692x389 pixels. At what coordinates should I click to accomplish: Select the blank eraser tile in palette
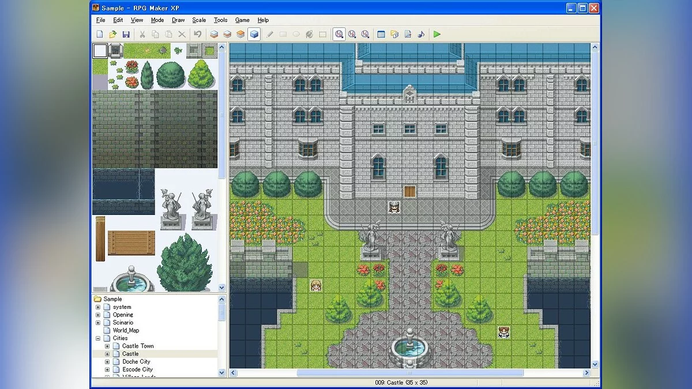tap(100, 51)
